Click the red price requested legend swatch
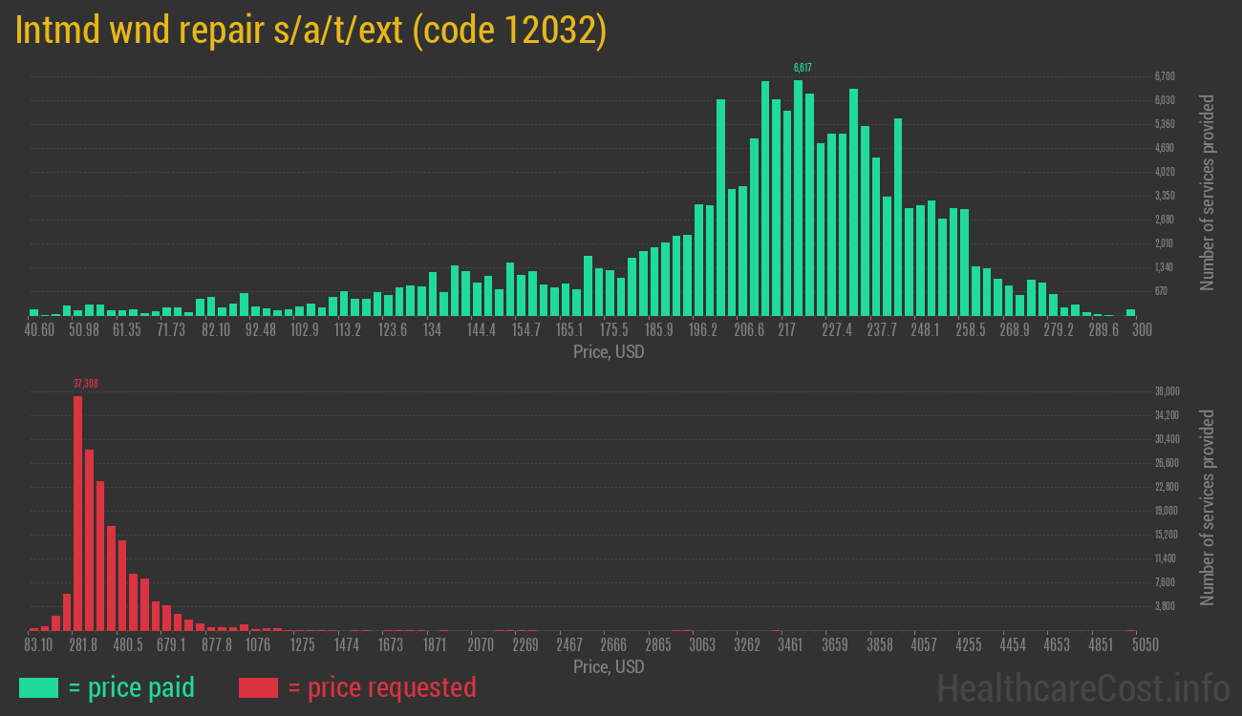The height and width of the screenshot is (716, 1242). pos(258,687)
